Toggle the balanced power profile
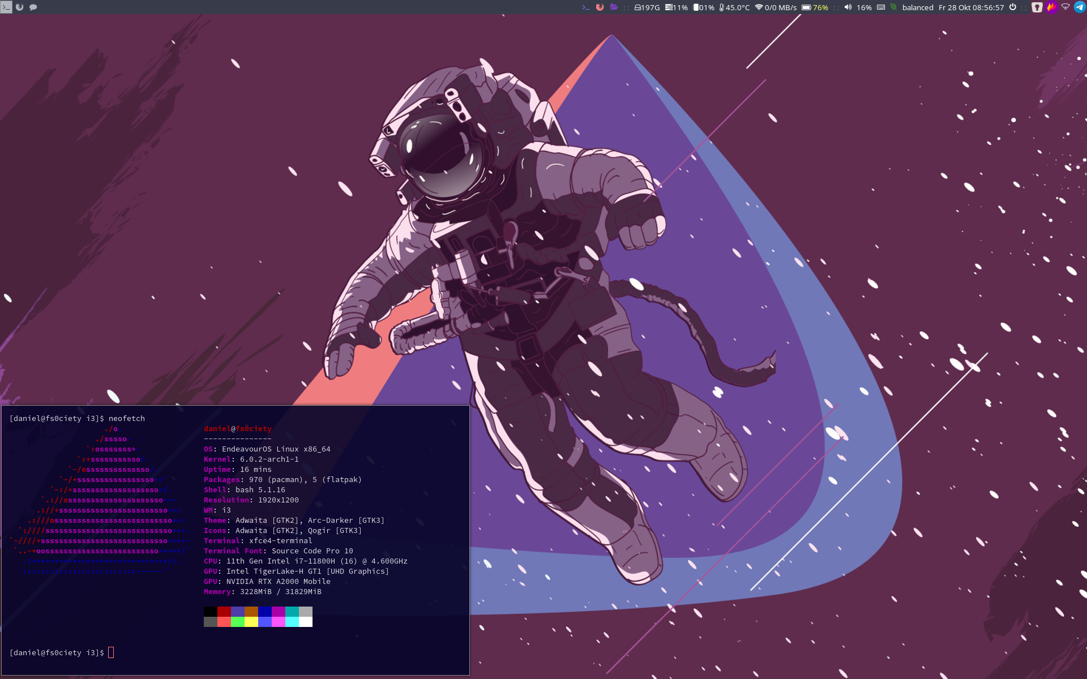 (917, 7)
